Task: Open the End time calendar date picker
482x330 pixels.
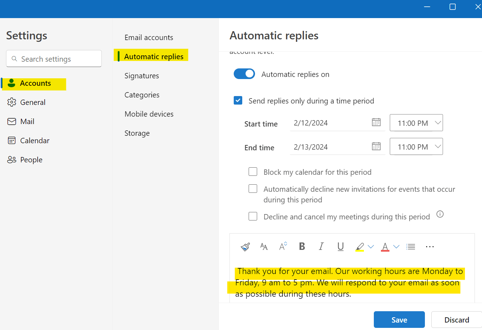Action: click(376, 146)
